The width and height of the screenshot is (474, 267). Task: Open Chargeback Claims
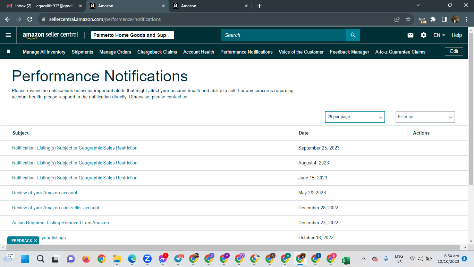(157, 52)
